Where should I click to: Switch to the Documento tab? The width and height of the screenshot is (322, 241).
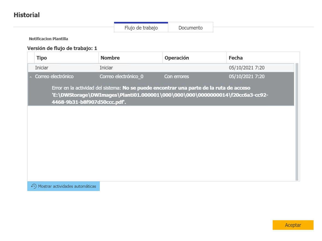[x=190, y=28]
